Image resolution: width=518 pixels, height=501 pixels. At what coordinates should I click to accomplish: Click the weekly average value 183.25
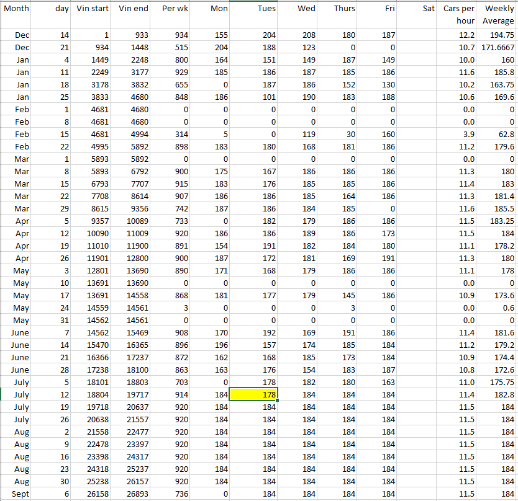(x=498, y=221)
